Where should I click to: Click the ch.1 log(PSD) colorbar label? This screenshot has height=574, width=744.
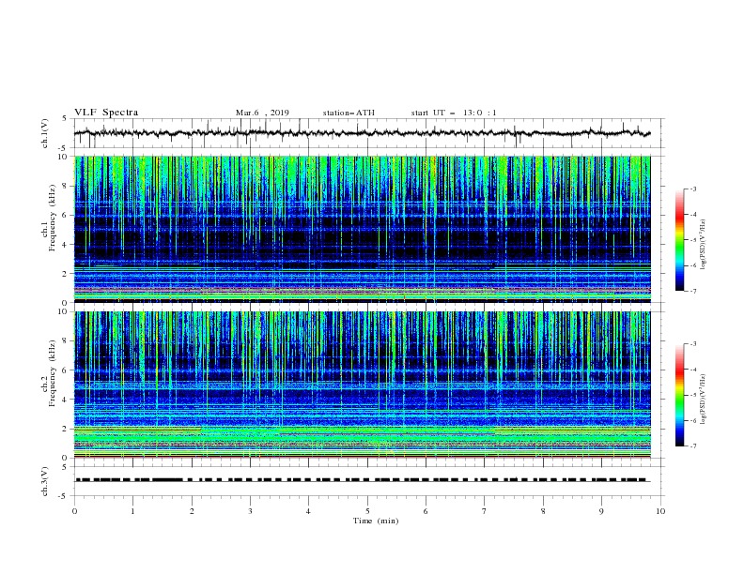(704, 245)
